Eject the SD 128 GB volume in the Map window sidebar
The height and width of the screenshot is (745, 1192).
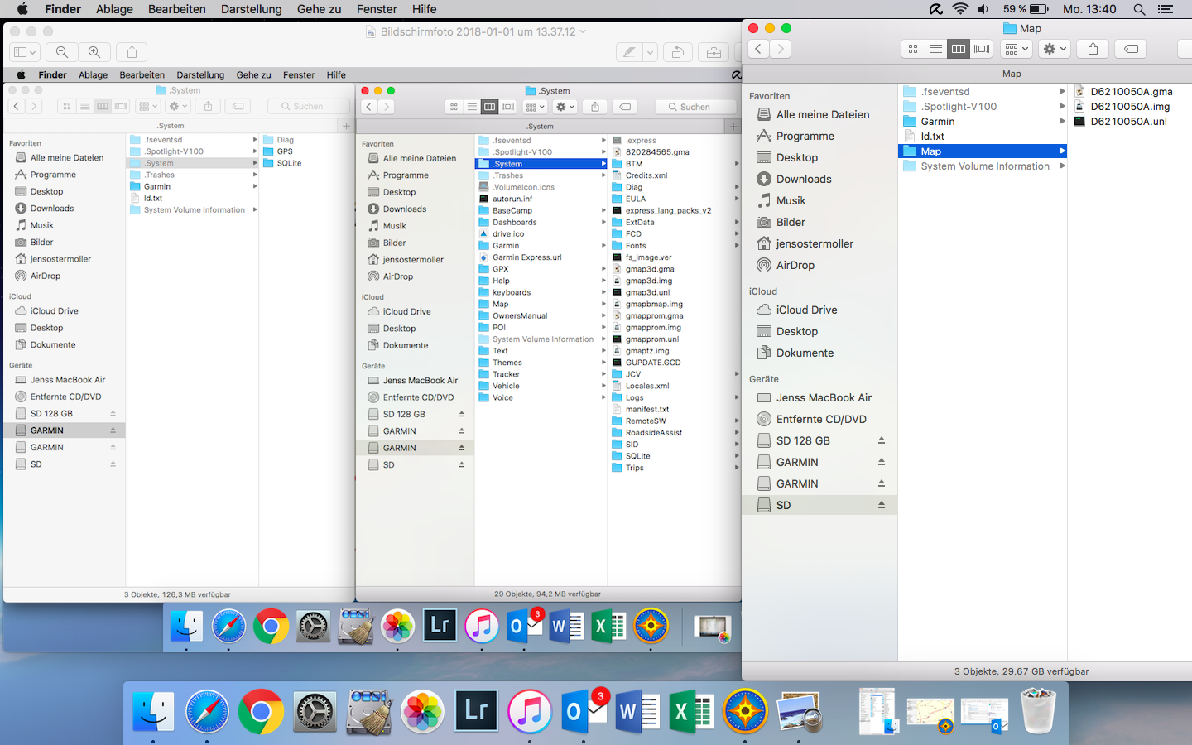pyautogui.click(x=882, y=440)
